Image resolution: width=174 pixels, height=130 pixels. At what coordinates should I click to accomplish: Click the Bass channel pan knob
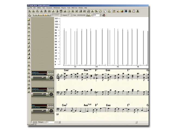point(51,111)
